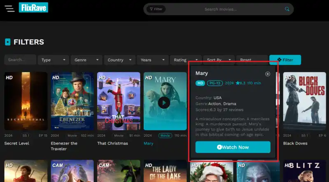
Task: Click the Watch Now button
Action: (x=233, y=147)
